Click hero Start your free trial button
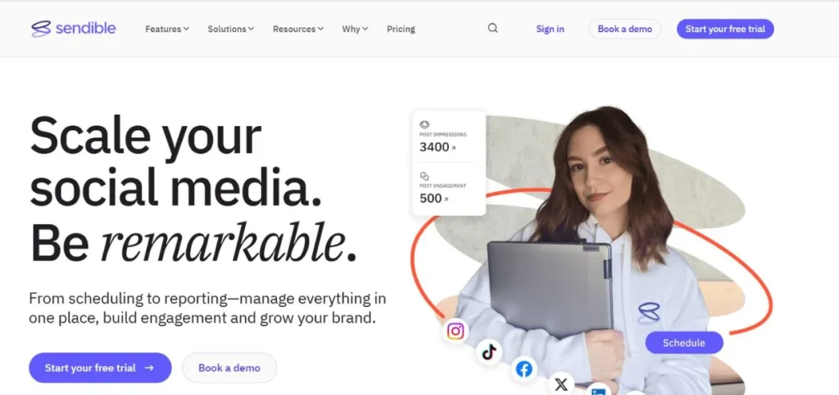 tap(100, 368)
